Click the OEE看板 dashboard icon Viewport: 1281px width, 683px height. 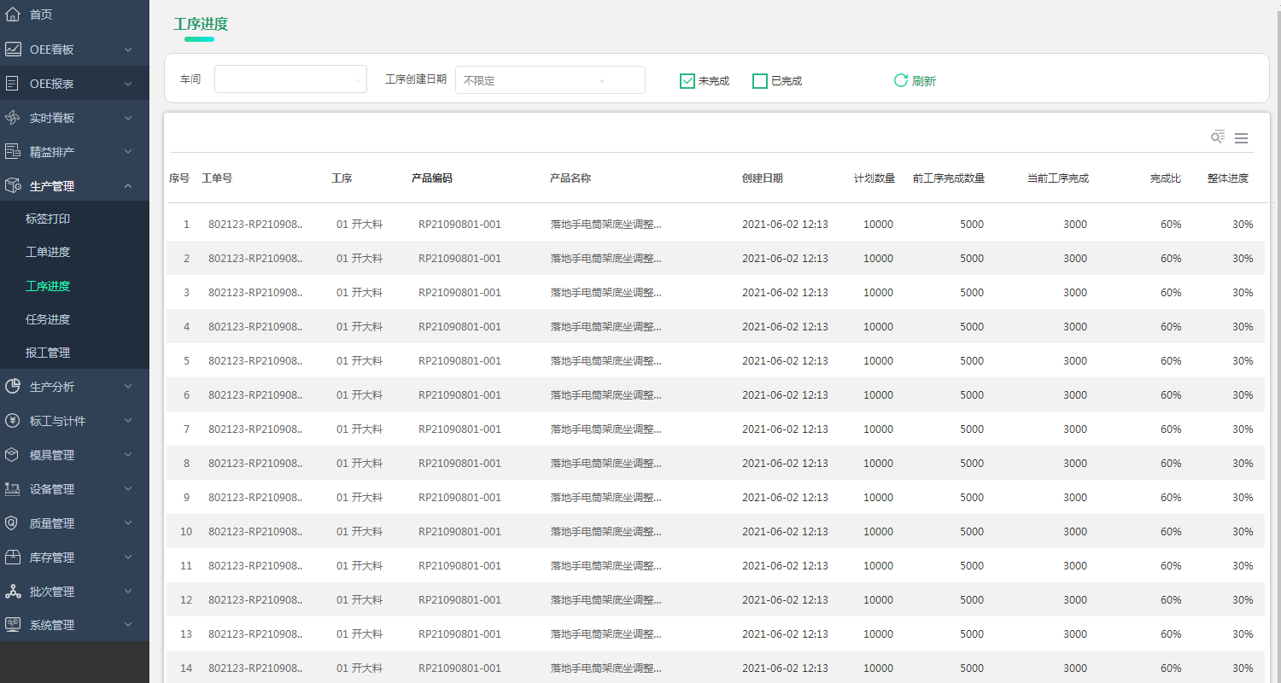pyautogui.click(x=12, y=49)
